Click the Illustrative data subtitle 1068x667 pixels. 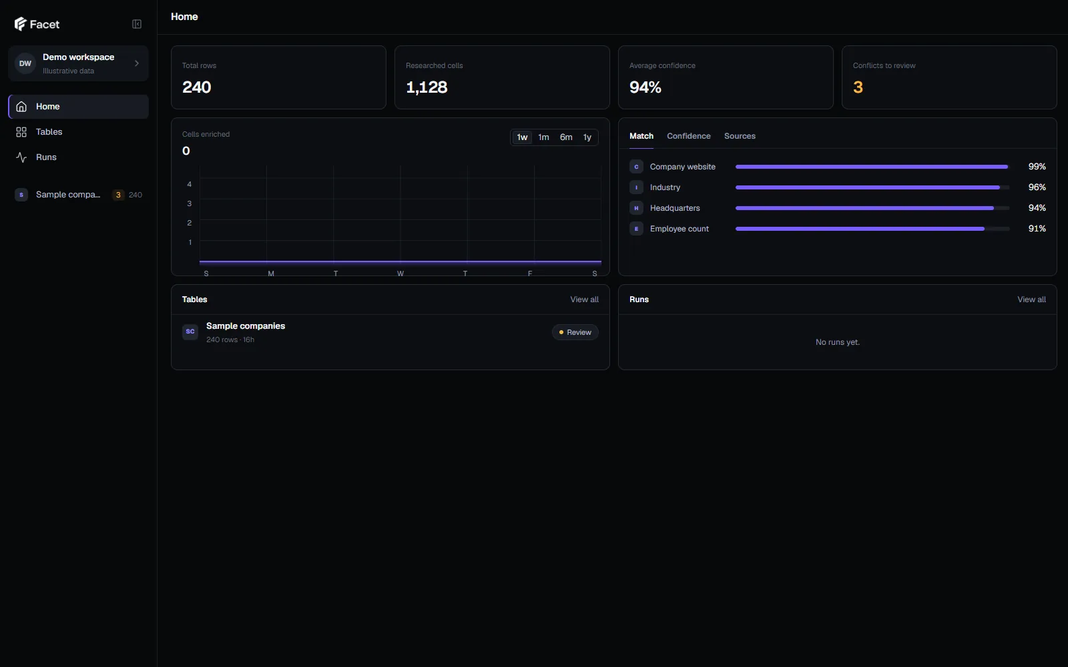pos(68,71)
